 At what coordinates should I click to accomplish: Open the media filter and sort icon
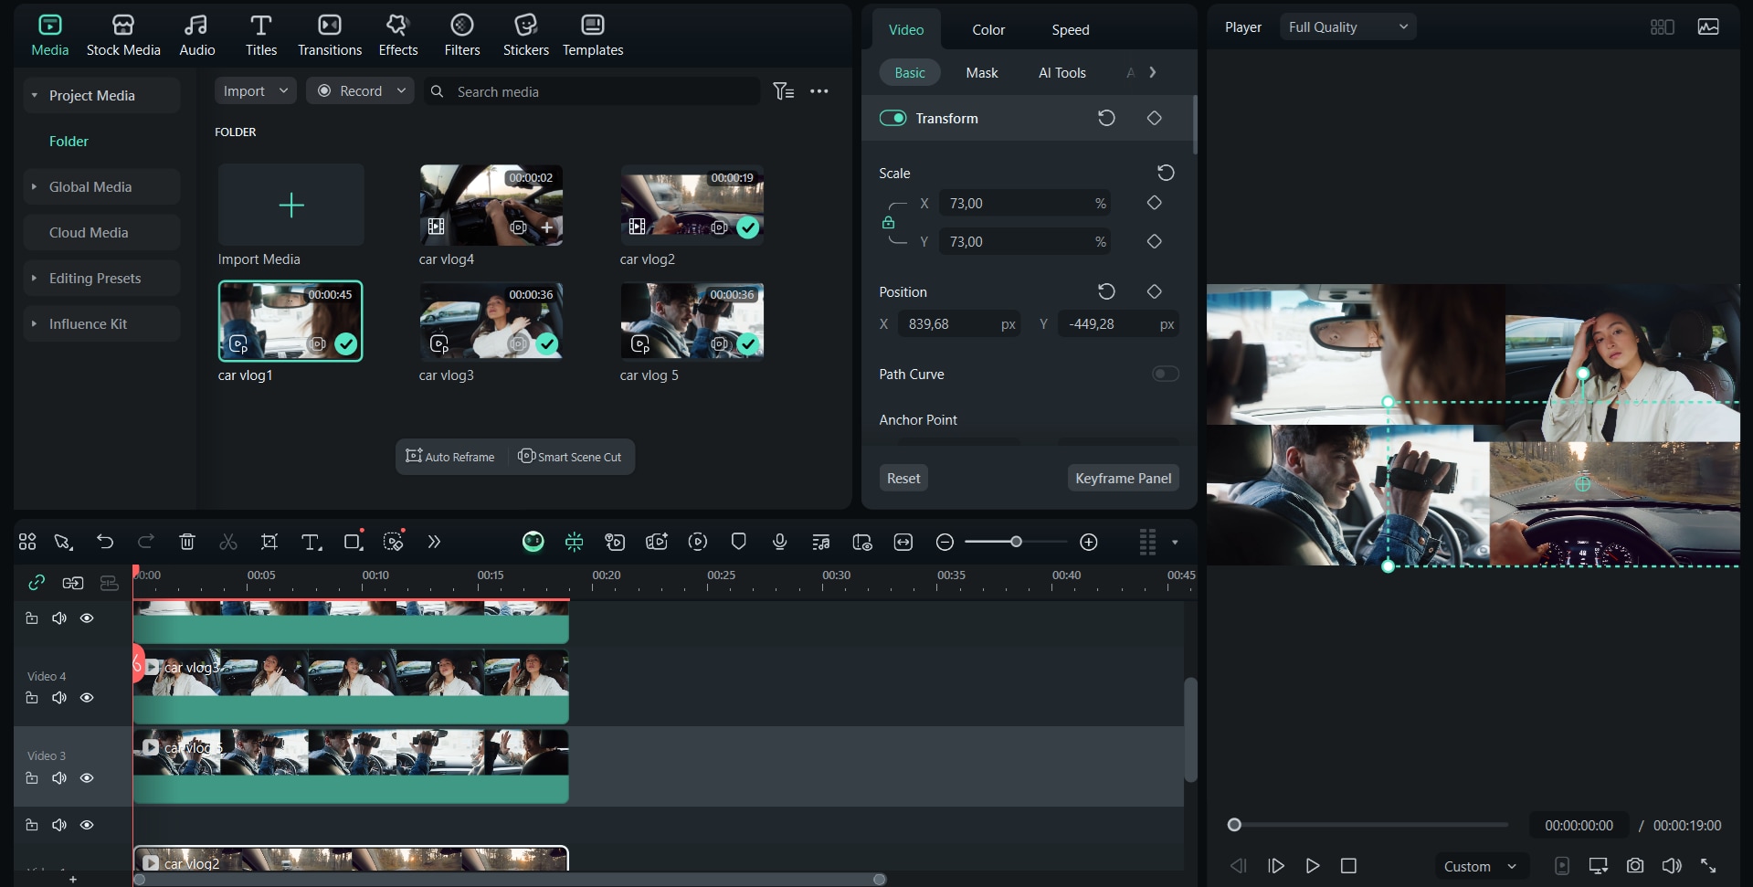point(783,91)
